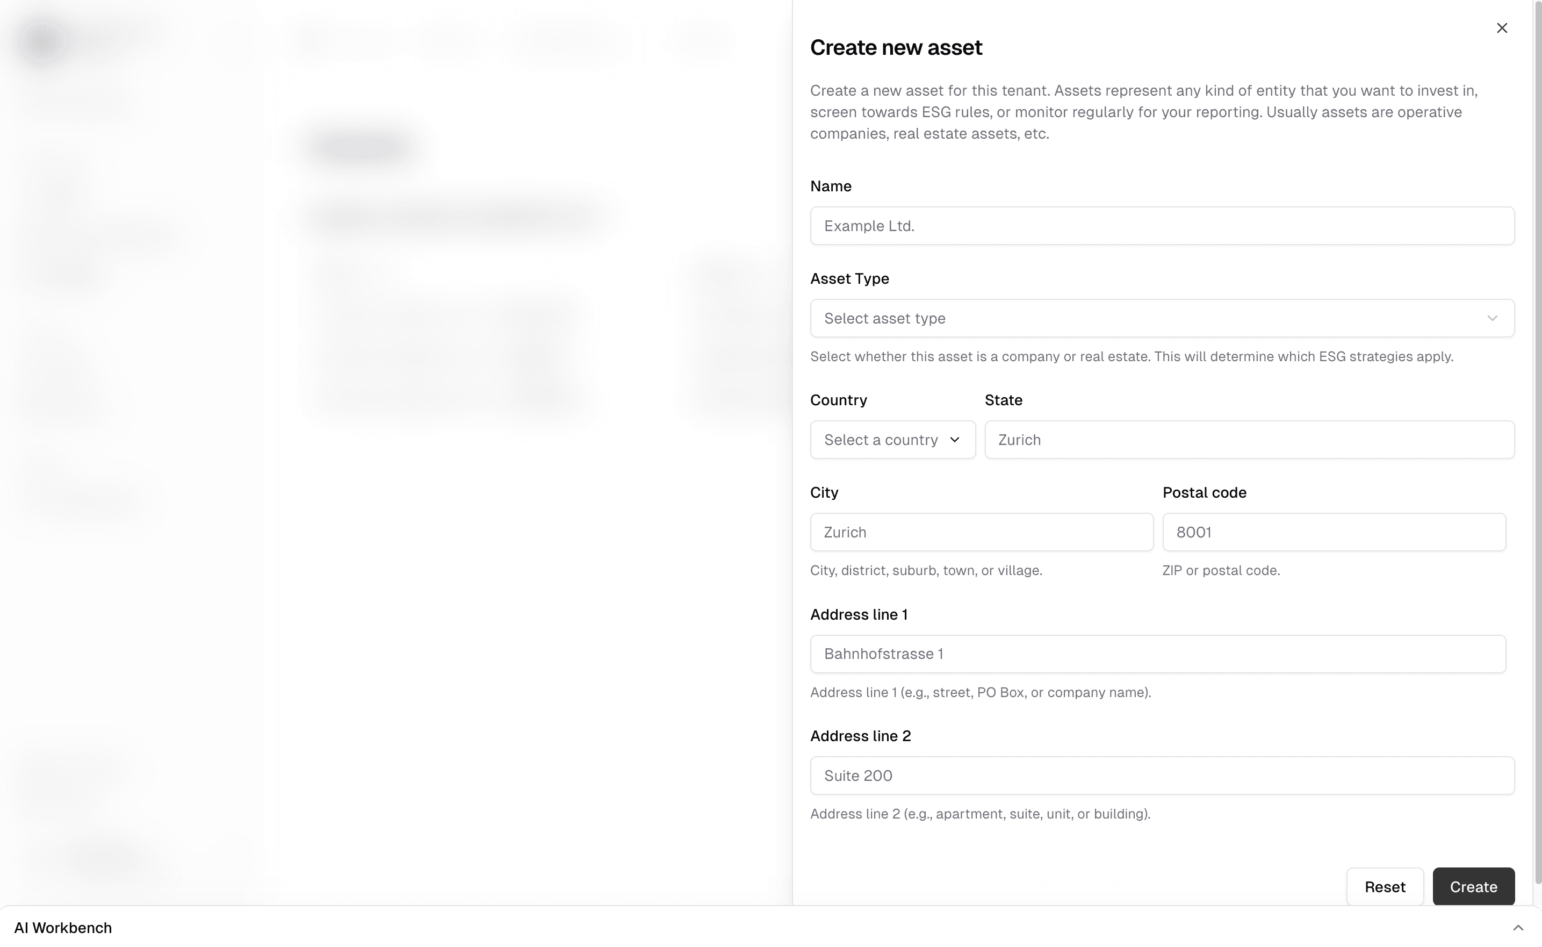1542x947 pixels.
Task: Click the Postal code label
Action: [x=1204, y=492]
